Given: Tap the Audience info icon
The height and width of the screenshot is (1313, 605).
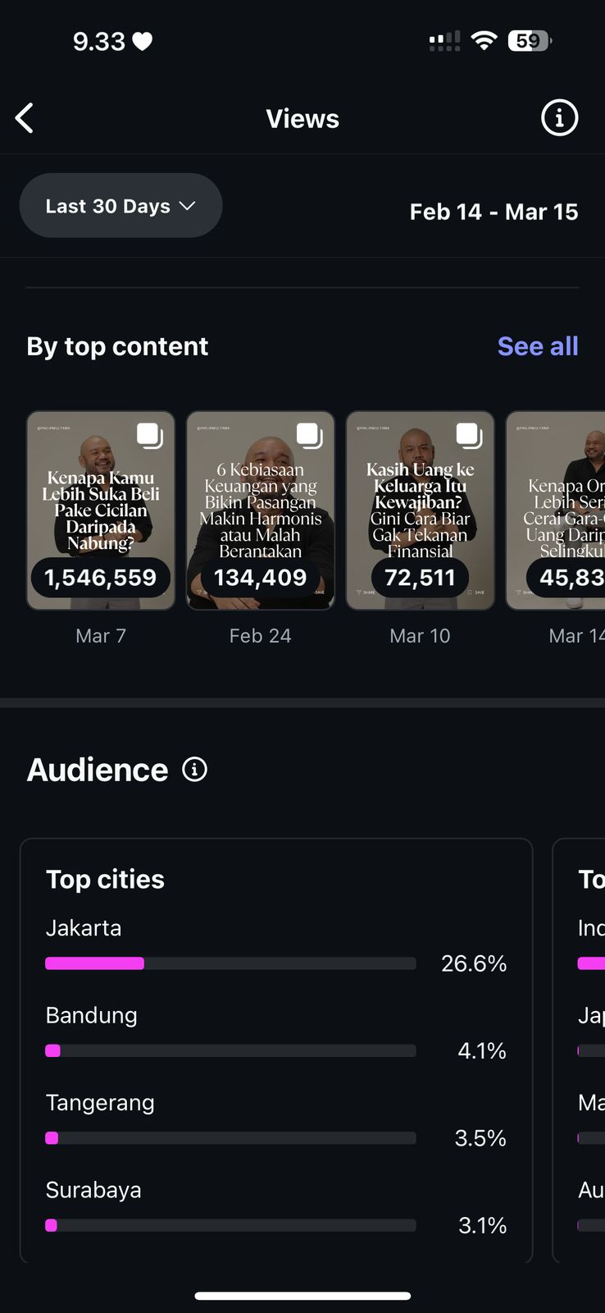Looking at the screenshot, I should 194,770.
